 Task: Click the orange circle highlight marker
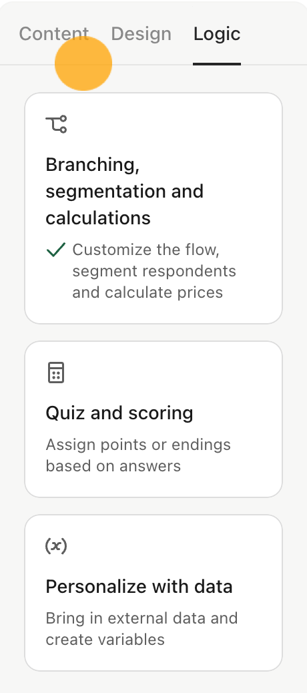pos(83,63)
